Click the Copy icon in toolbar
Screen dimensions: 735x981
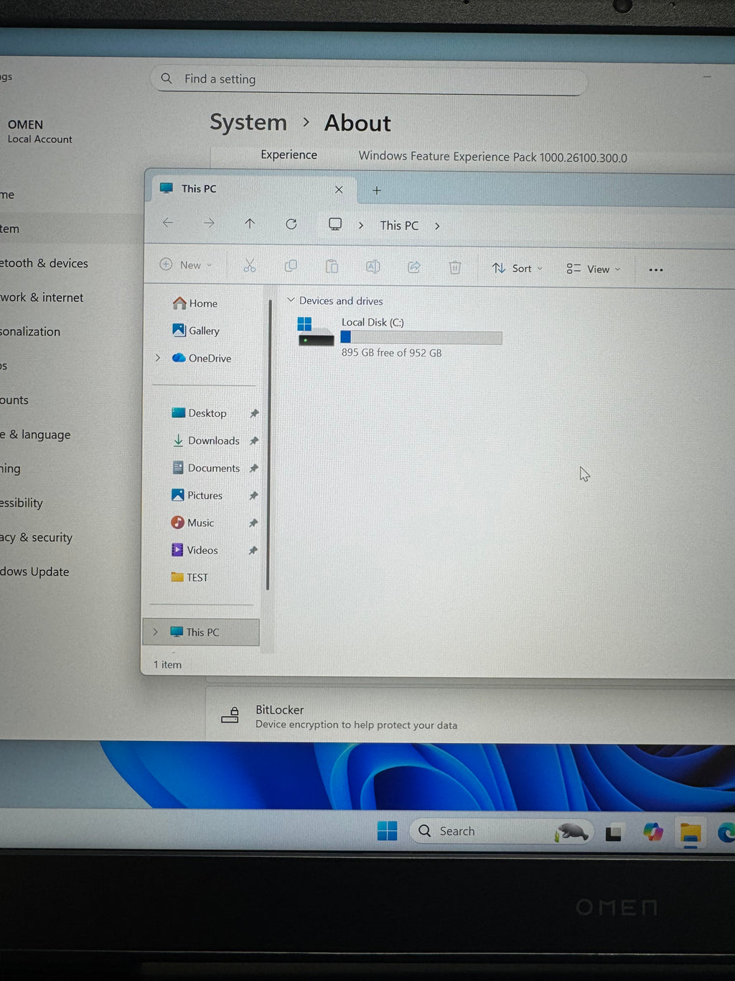tap(291, 266)
